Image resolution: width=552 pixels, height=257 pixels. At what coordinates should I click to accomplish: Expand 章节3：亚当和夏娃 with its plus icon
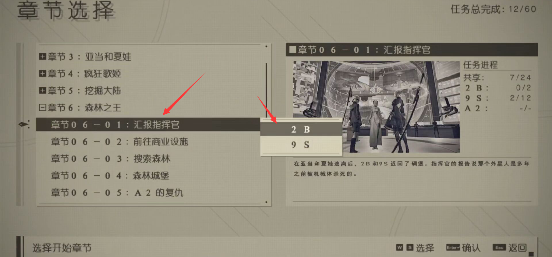pyautogui.click(x=43, y=56)
